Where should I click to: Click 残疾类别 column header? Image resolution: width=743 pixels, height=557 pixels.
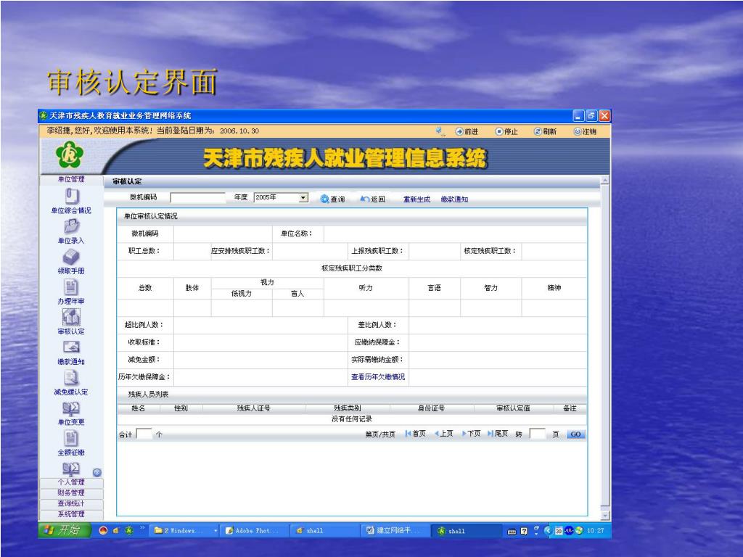click(348, 408)
